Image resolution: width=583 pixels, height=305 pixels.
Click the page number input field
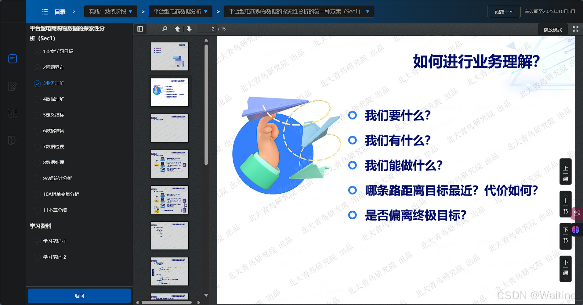point(207,29)
